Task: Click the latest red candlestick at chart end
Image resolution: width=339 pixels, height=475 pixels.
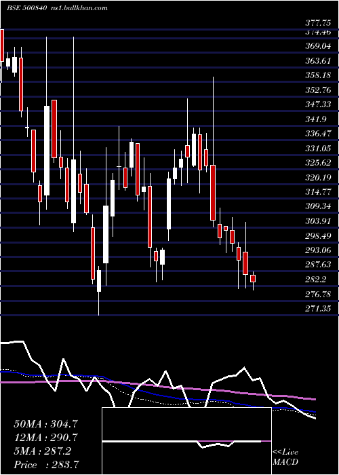Action: pyautogui.click(x=253, y=279)
